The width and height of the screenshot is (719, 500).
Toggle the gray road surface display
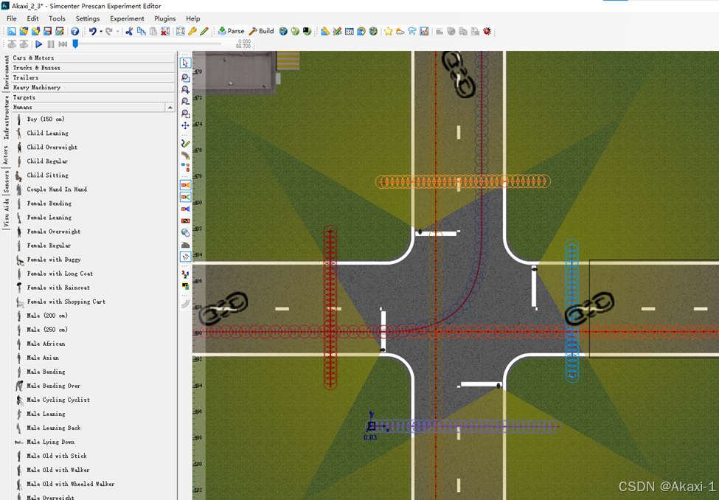pos(185,245)
